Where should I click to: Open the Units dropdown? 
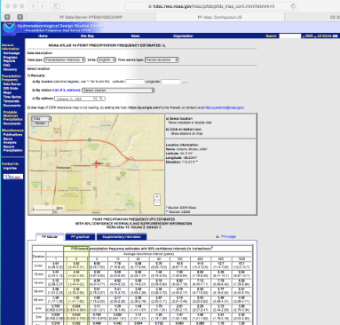pos(107,59)
